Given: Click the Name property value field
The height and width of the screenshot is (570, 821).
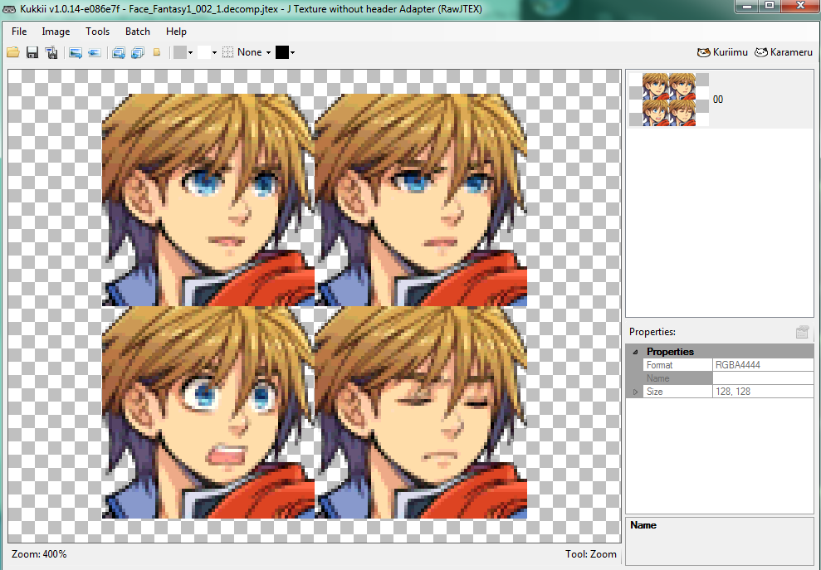Looking at the screenshot, I should (763, 378).
